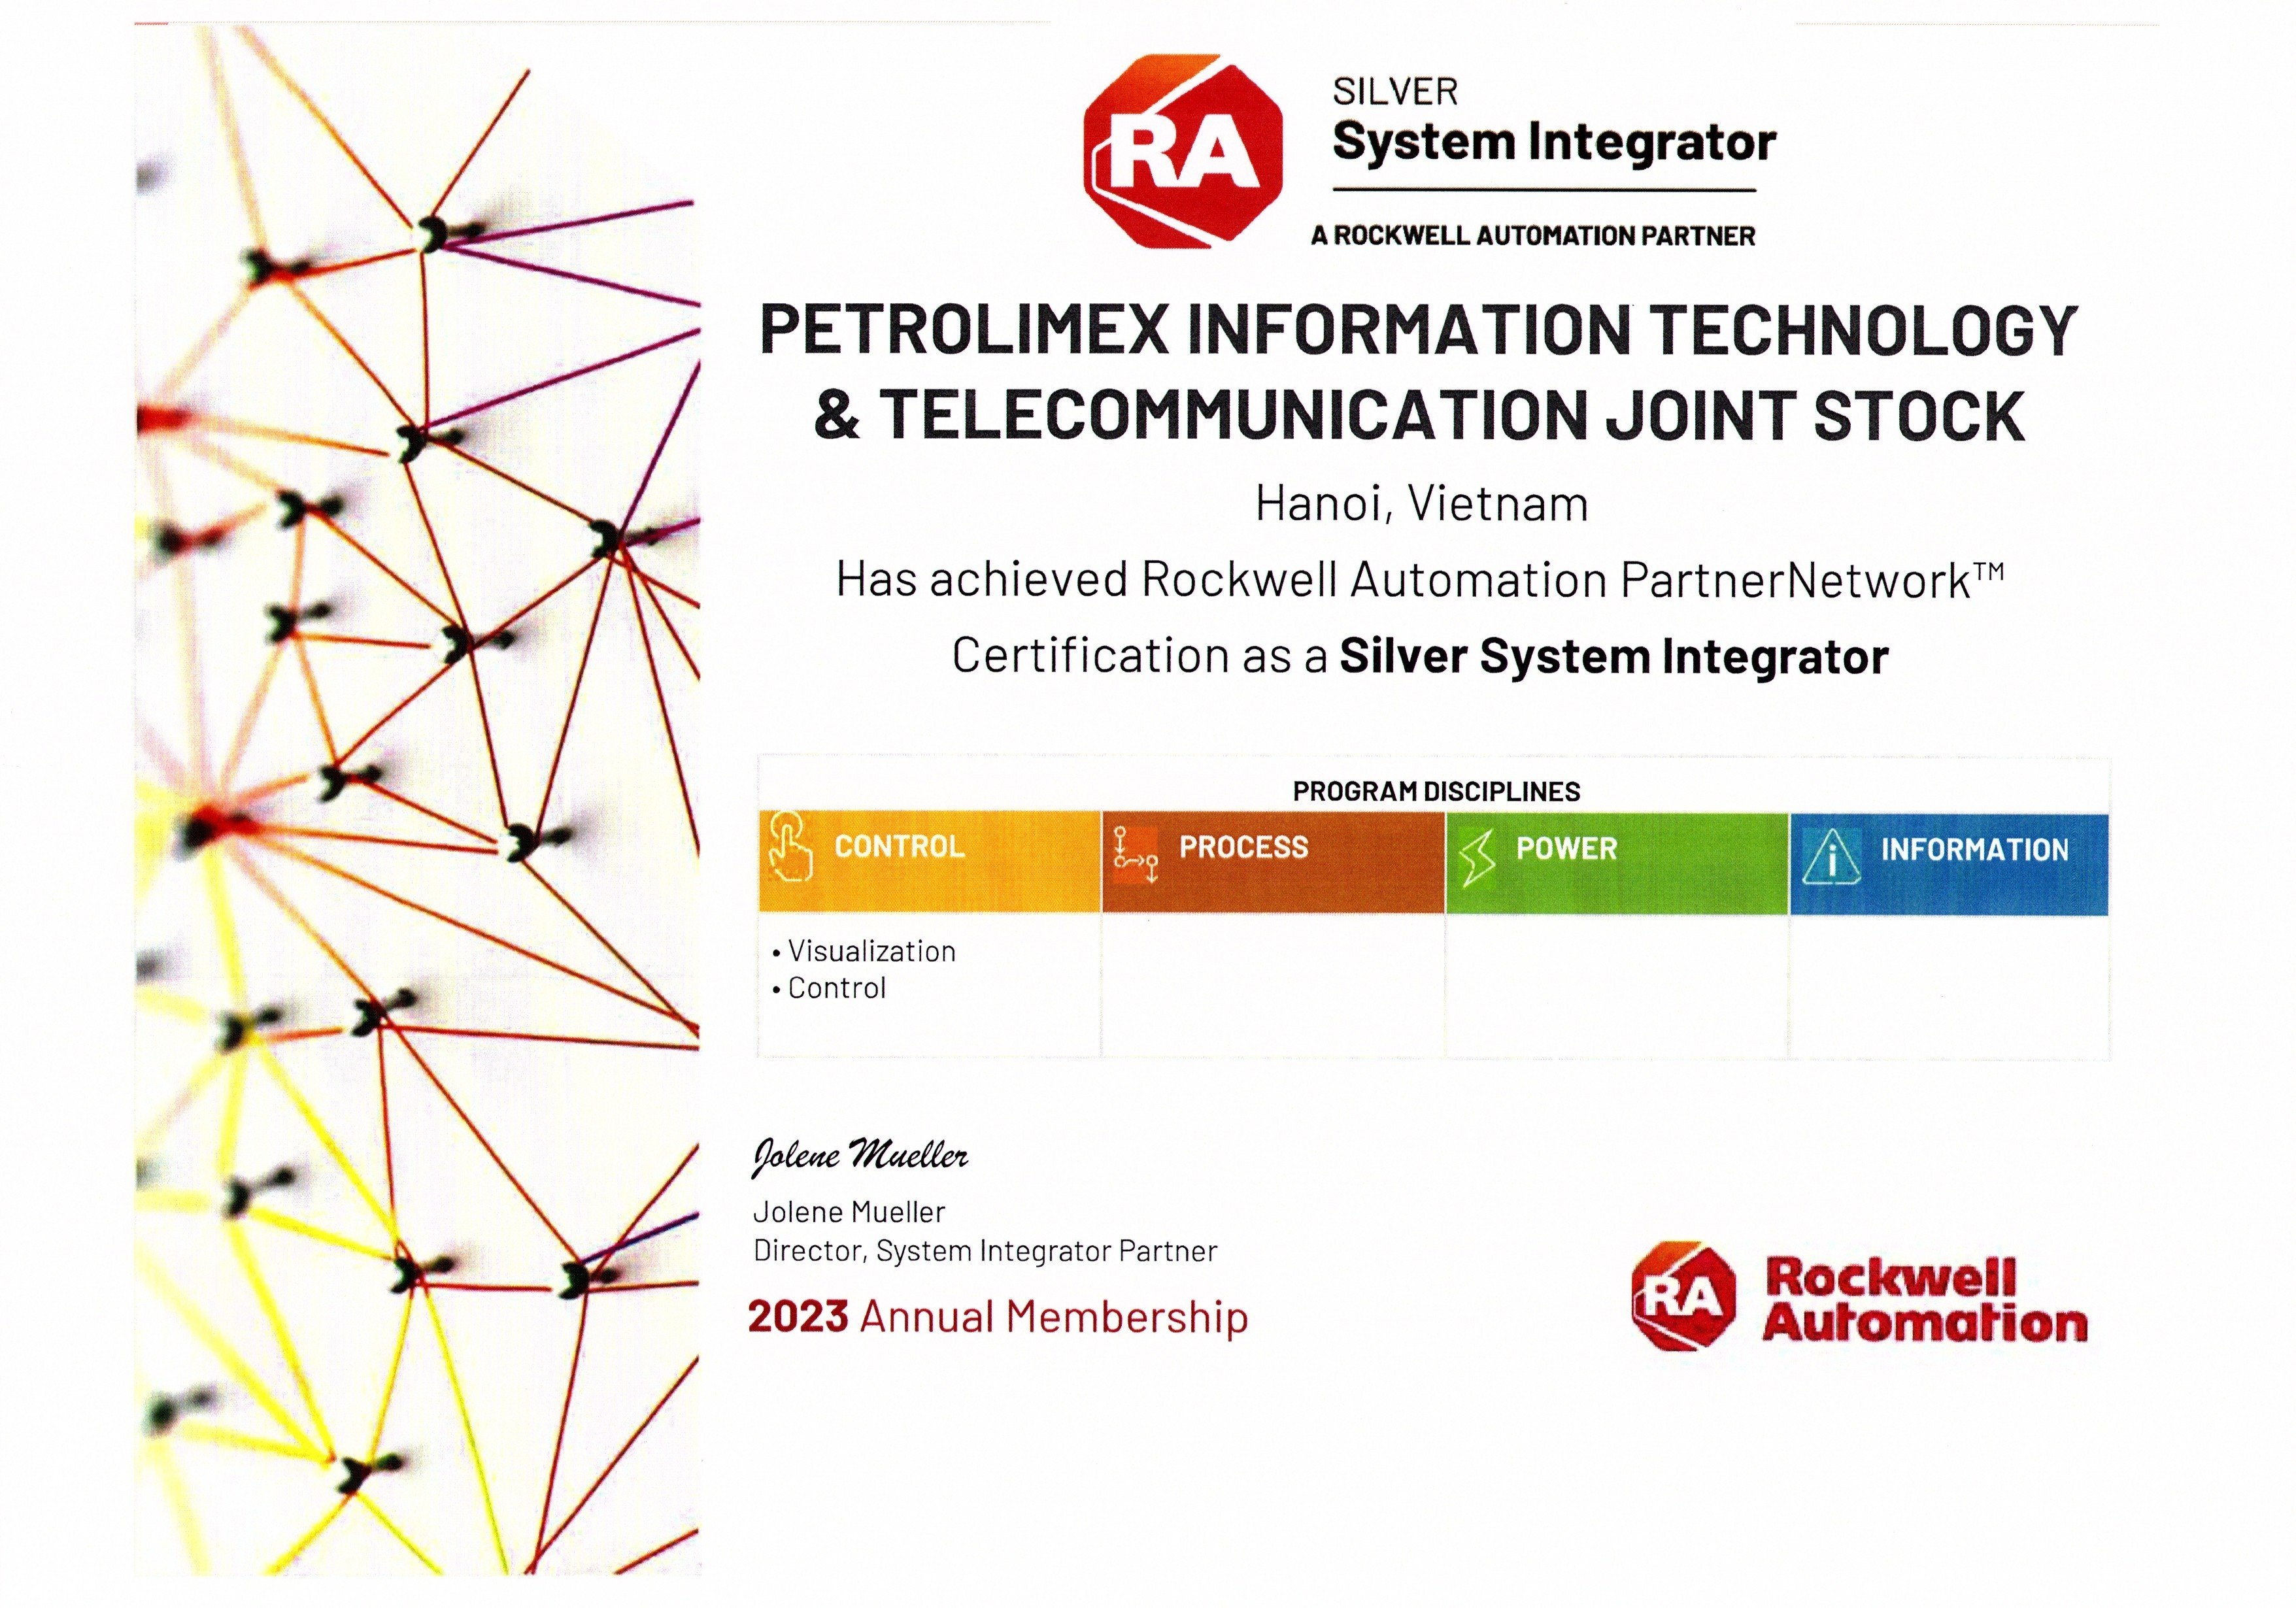This screenshot has height=1608, width=2296.
Task: Click "2023 Annual Membership" text
Action: coord(998,1317)
